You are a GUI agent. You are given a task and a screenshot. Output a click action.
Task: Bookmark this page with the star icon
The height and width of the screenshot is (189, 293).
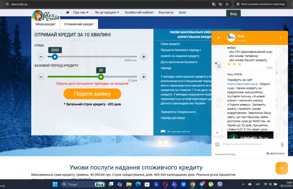point(227,4)
